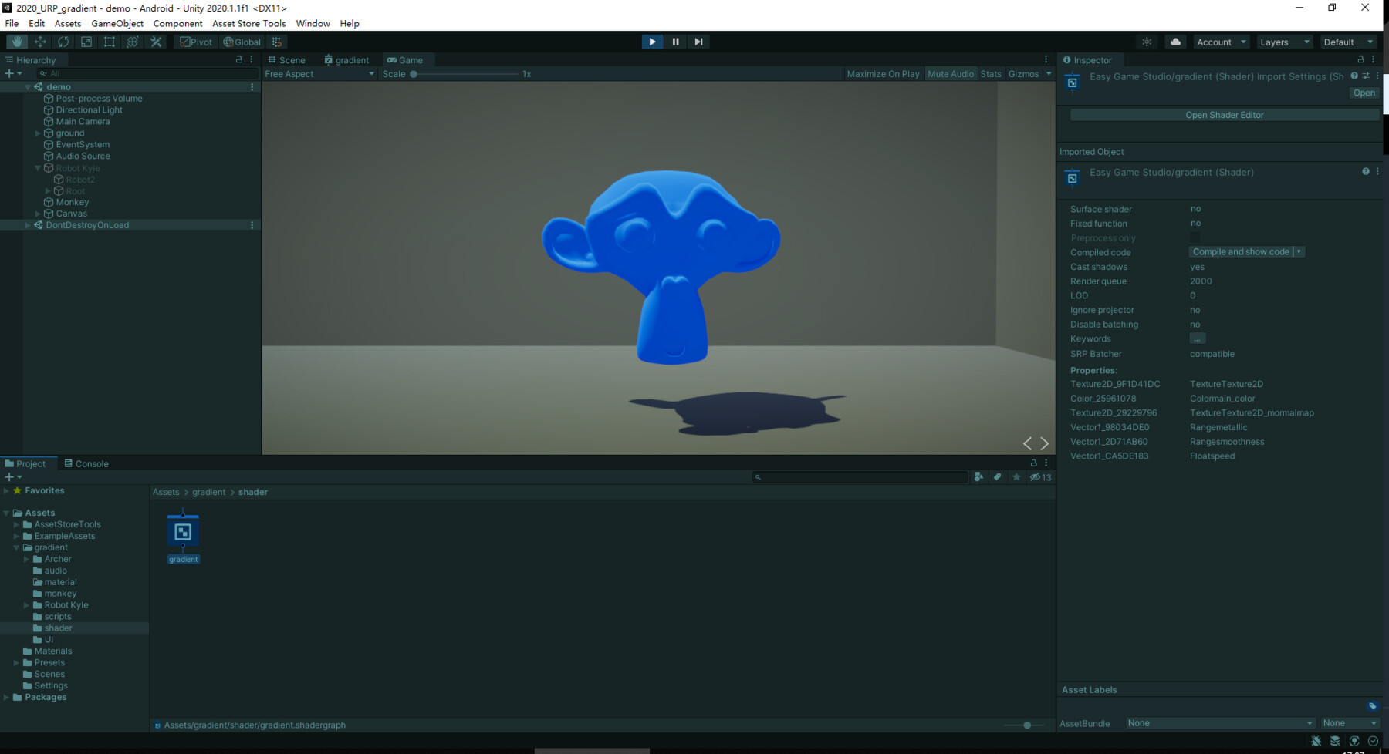Click the Keywords ellipsis button

tap(1197, 338)
